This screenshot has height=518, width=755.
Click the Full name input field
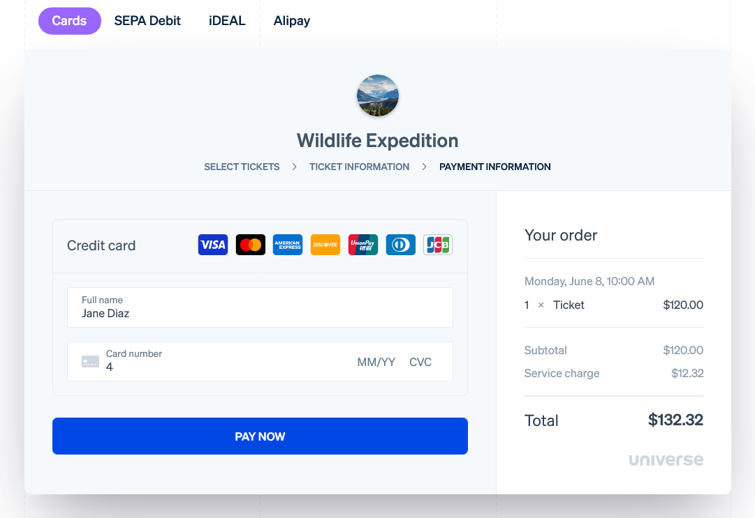point(260,307)
